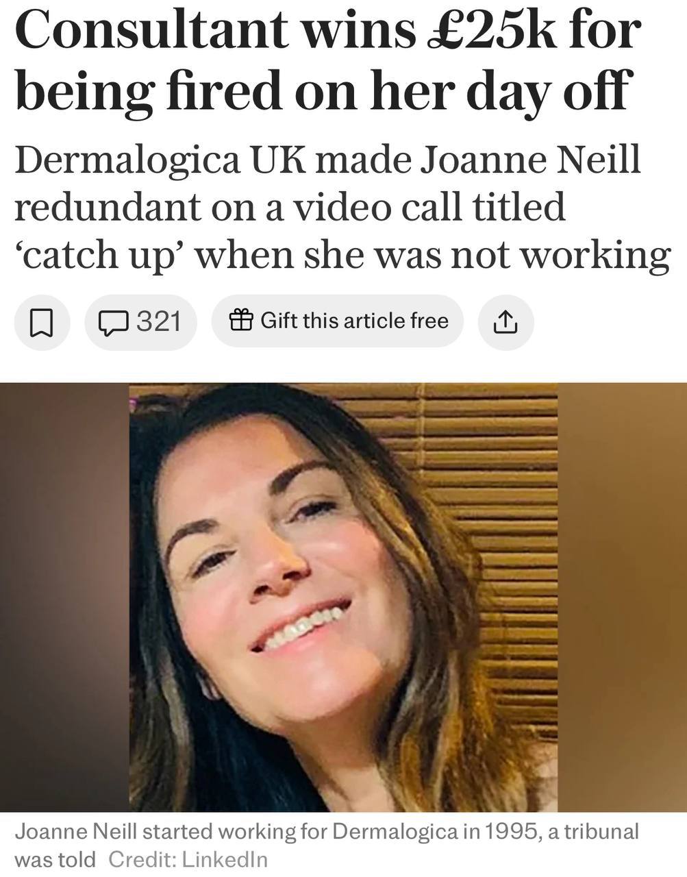Select the 'Gift this article free' label
This screenshot has height=877, width=687.
pyautogui.click(x=354, y=320)
